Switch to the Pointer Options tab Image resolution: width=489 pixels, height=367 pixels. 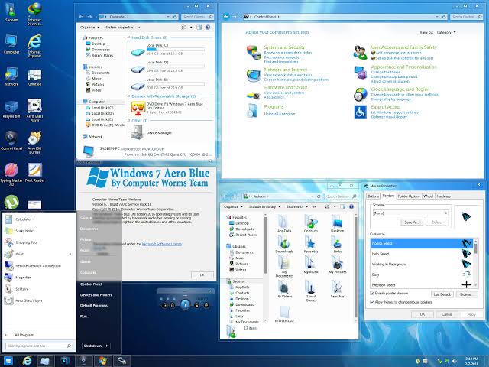tap(408, 196)
